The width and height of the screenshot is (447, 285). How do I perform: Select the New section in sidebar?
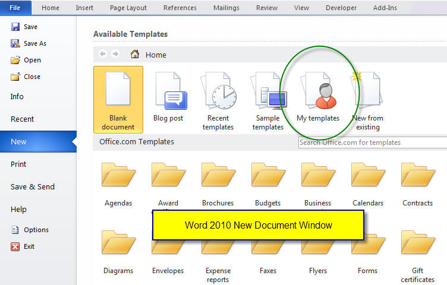click(38, 141)
